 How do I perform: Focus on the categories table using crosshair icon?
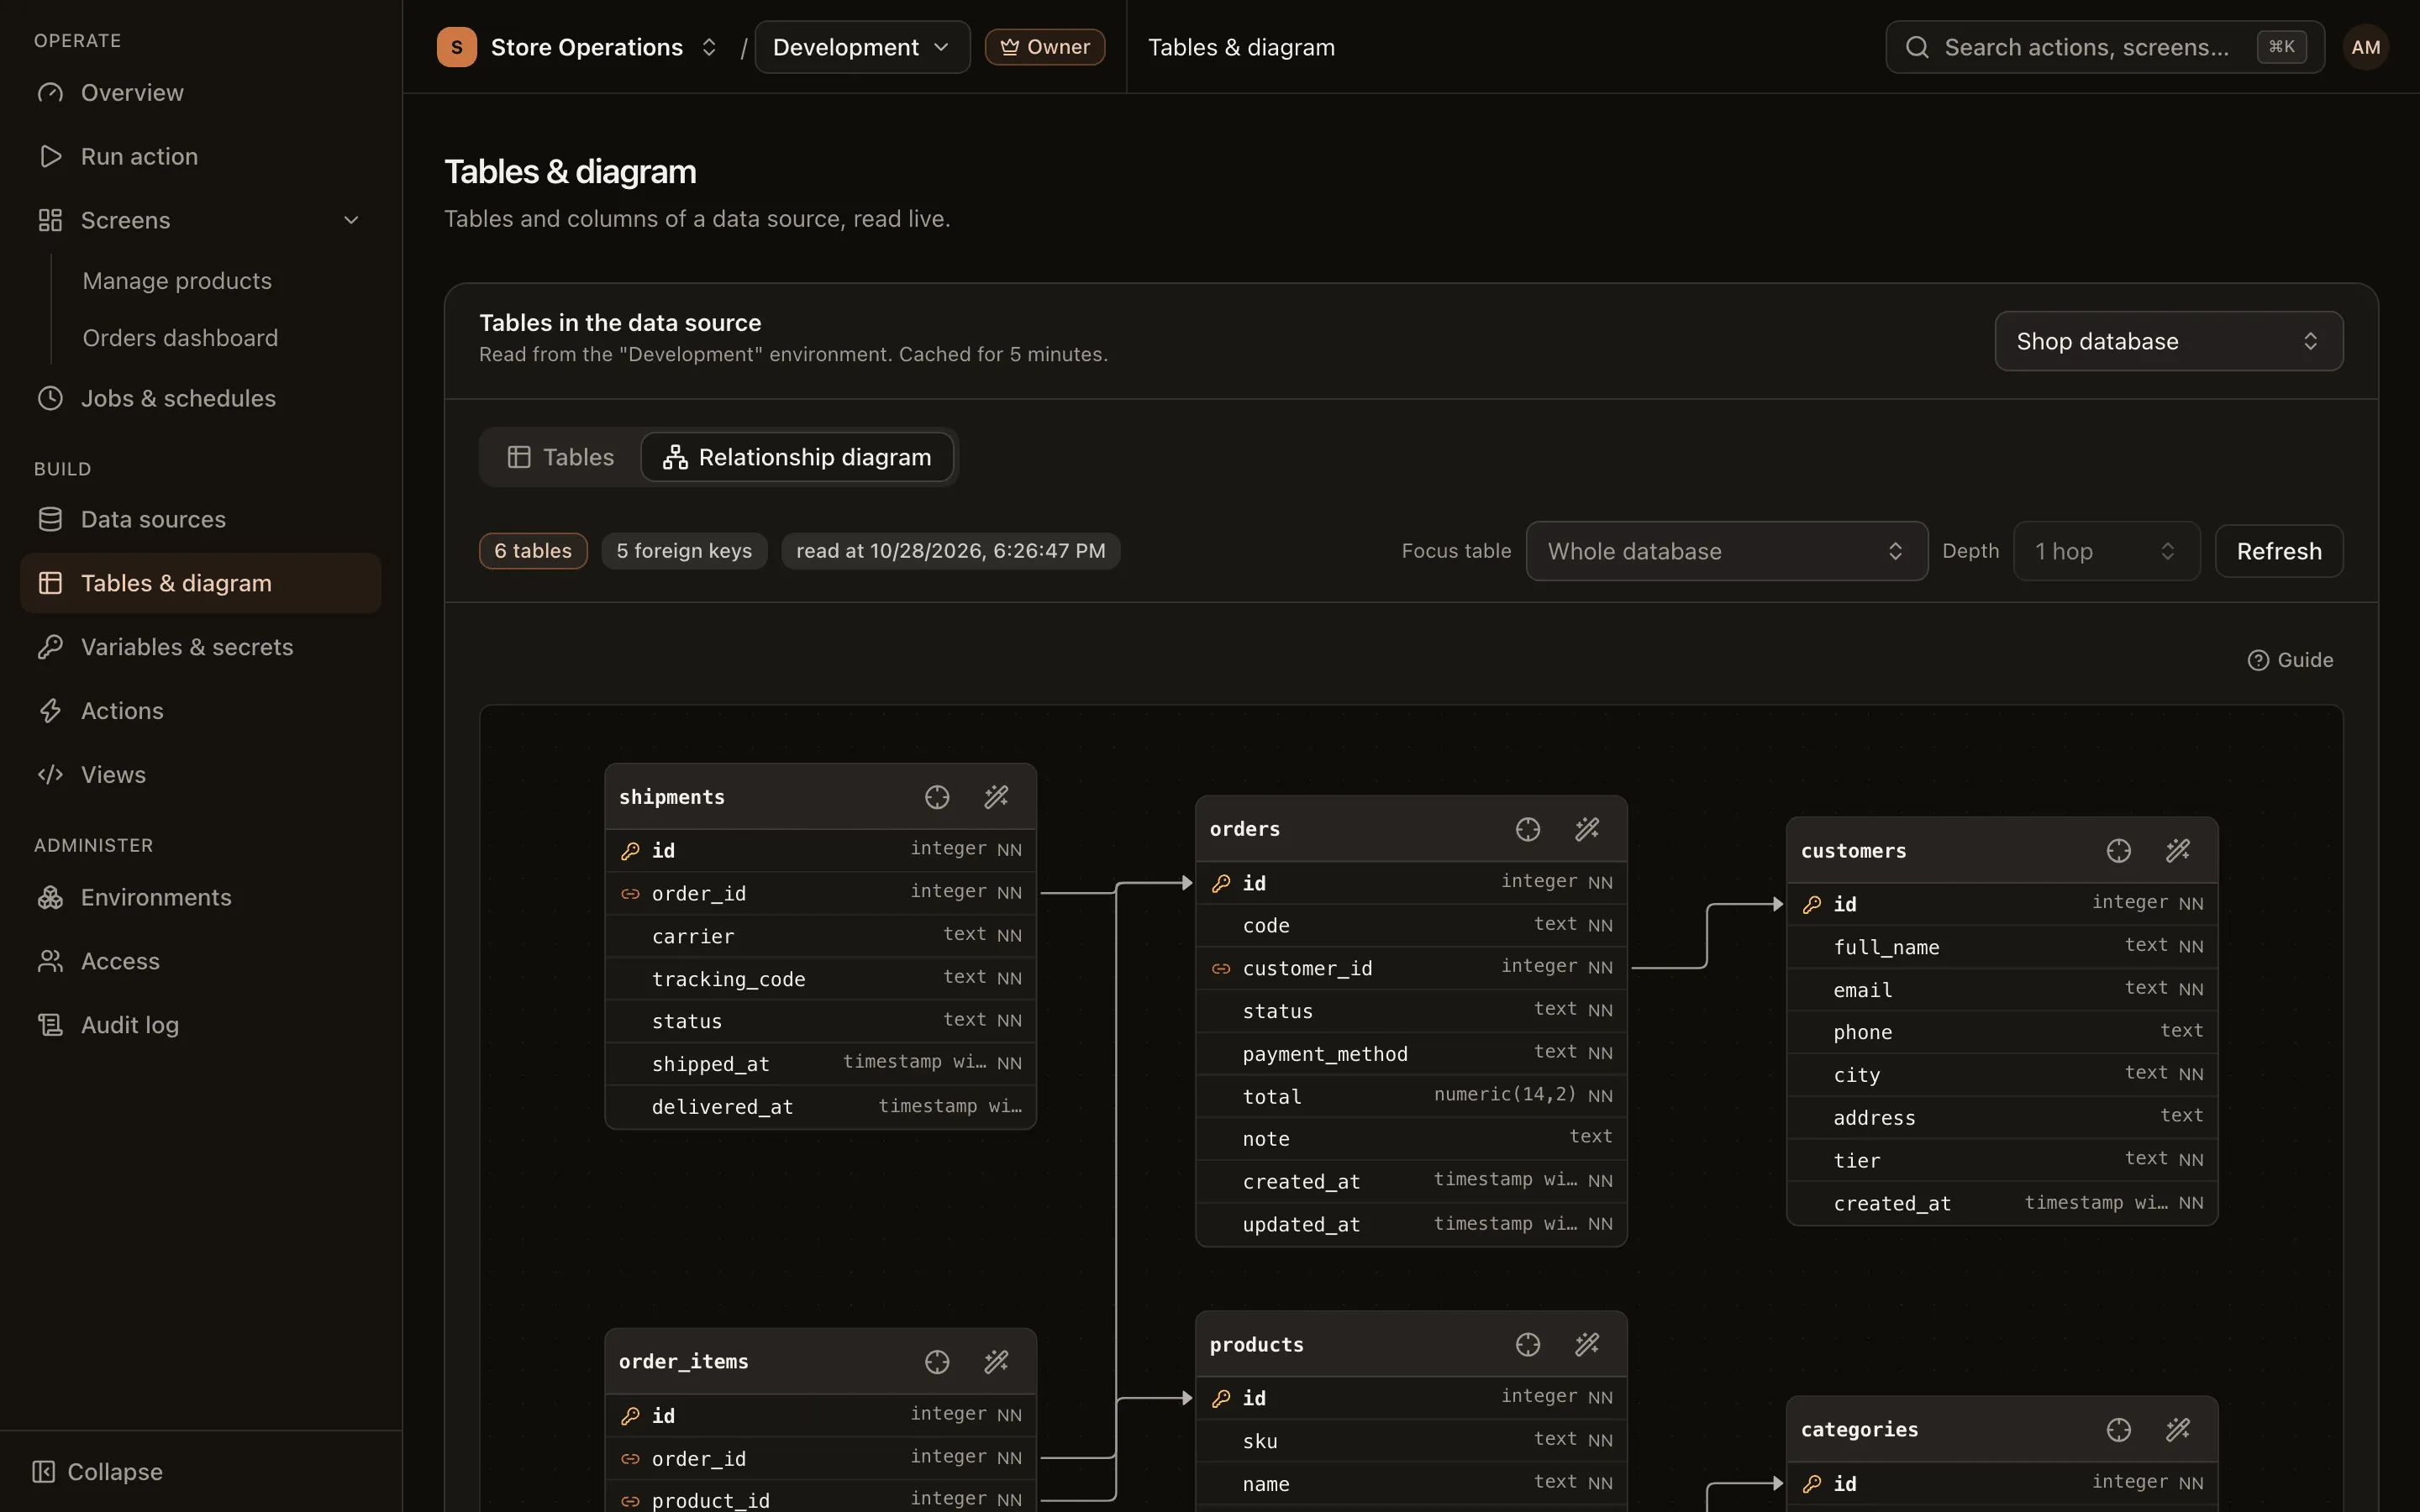point(2118,1430)
